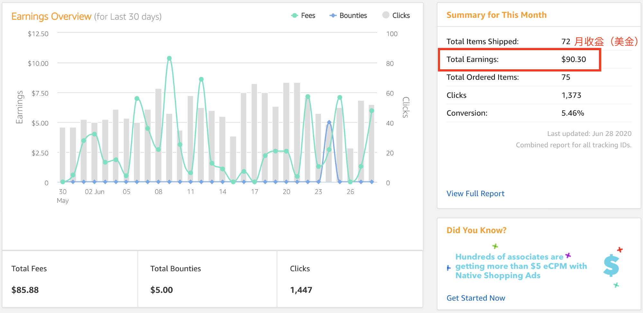Screen dimensions: 643x313
Task: Toggle the Fees series in chart legend
Action: 303,15
